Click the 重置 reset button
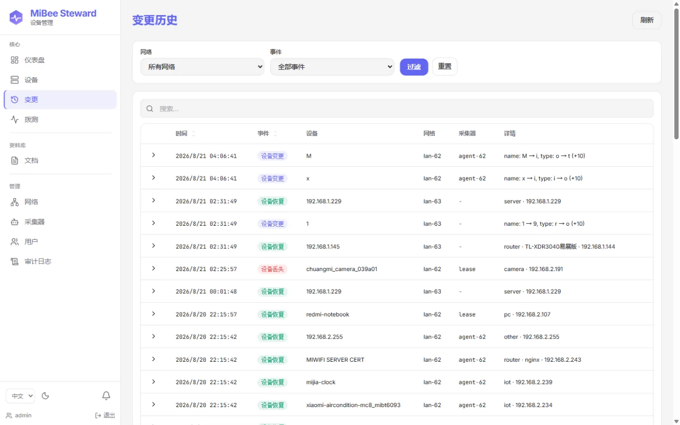The width and height of the screenshot is (680, 425). tap(445, 67)
